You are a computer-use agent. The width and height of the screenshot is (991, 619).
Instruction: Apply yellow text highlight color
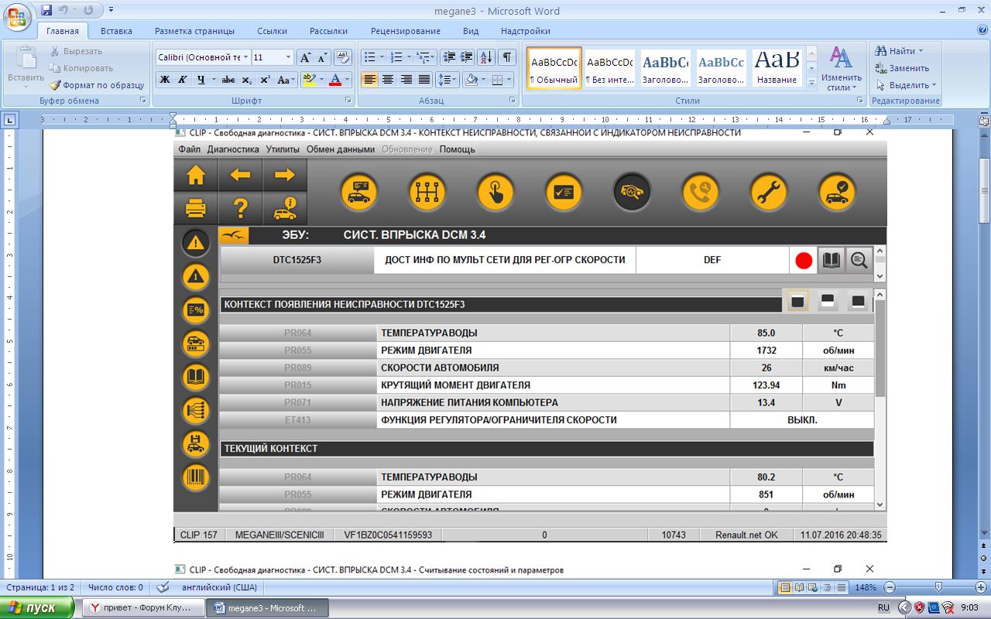coord(308,80)
